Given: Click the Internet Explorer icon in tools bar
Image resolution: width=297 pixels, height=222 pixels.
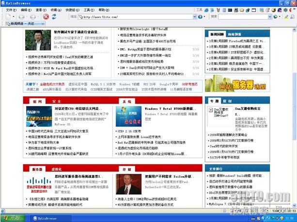Looking at the screenshot, I should coord(206,10).
